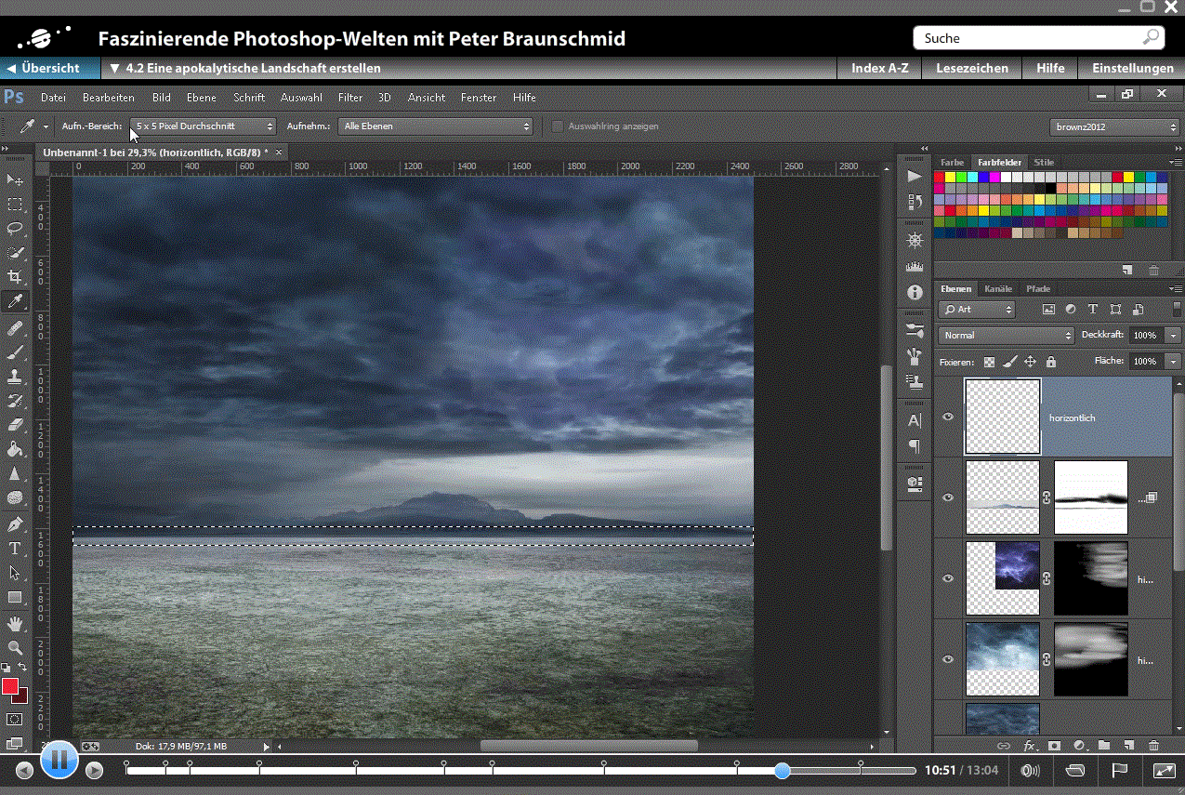Select the Brush tool
This screenshot has height=795, width=1185.
(15, 352)
